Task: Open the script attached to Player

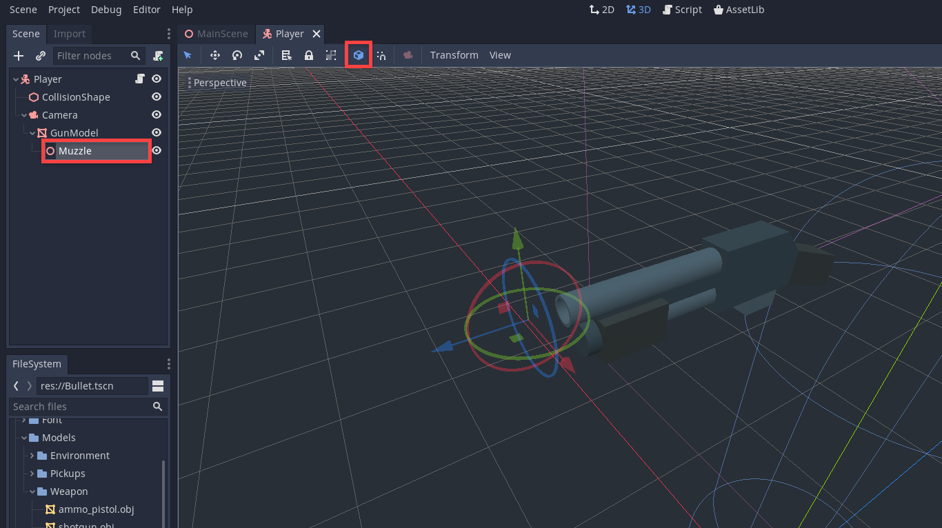Action: (140, 79)
